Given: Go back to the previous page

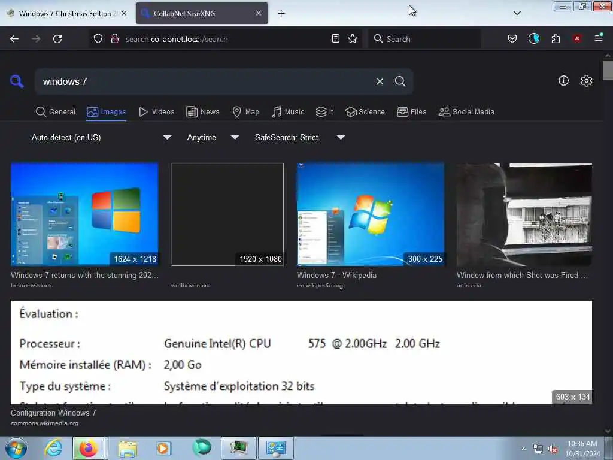Looking at the screenshot, I should pyautogui.click(x=14, y=39).
